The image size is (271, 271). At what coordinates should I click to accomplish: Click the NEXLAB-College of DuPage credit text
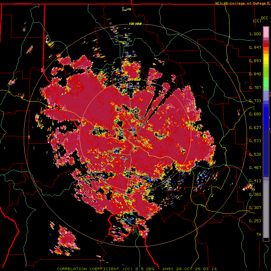point(241,3)
